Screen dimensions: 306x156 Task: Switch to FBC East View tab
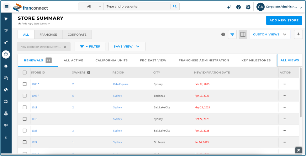(x=153, y=60)
